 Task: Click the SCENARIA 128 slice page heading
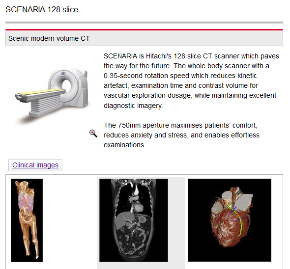pos(42,10)
